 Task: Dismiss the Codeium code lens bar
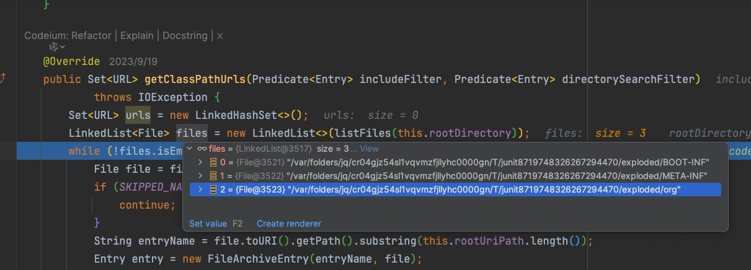[220, 37]
